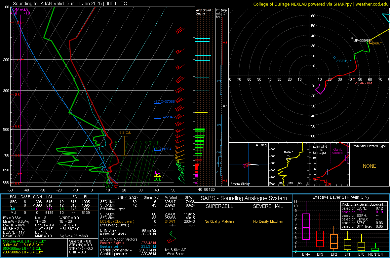This screenshot has width=390, height=258.
Task: Click the 1km & 6km AGL wind barbs icon
Action: coord(172,238)
